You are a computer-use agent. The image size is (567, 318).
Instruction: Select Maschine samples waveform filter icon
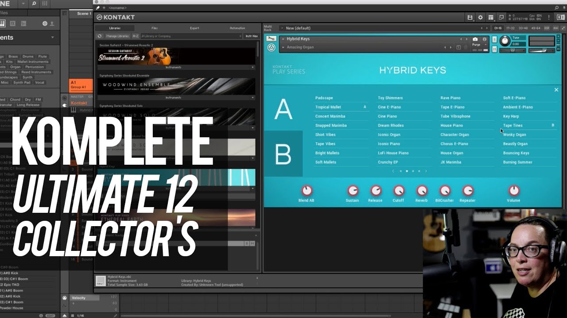23,23
